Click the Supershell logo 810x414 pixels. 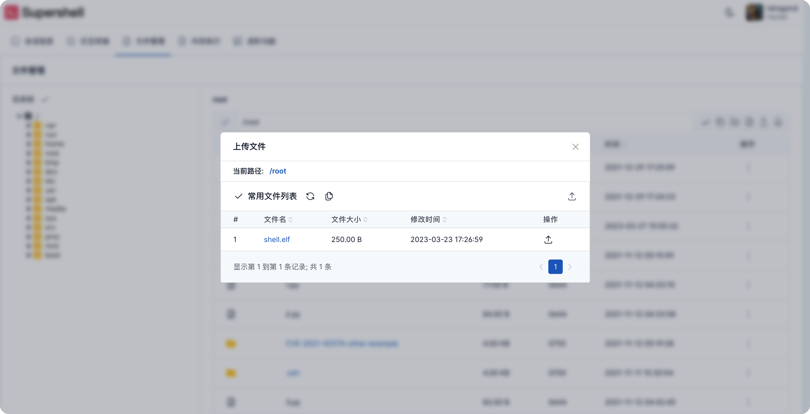coord(44,13)
